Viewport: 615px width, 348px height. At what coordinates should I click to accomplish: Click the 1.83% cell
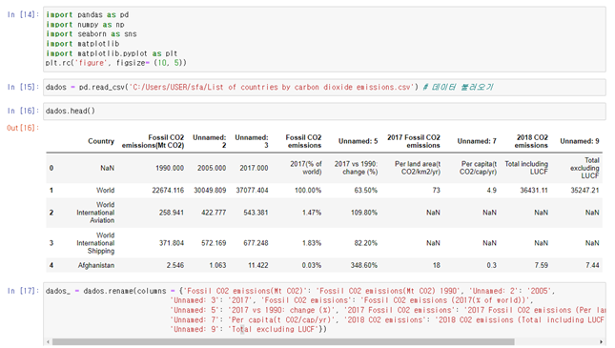[312, 243]
